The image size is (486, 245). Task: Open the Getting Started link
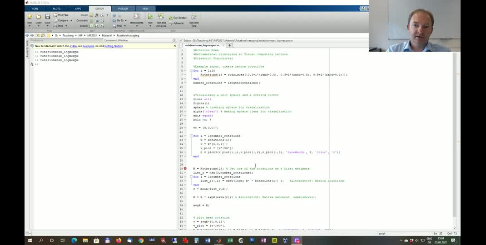pyautogui.click(x=114, y=46)
